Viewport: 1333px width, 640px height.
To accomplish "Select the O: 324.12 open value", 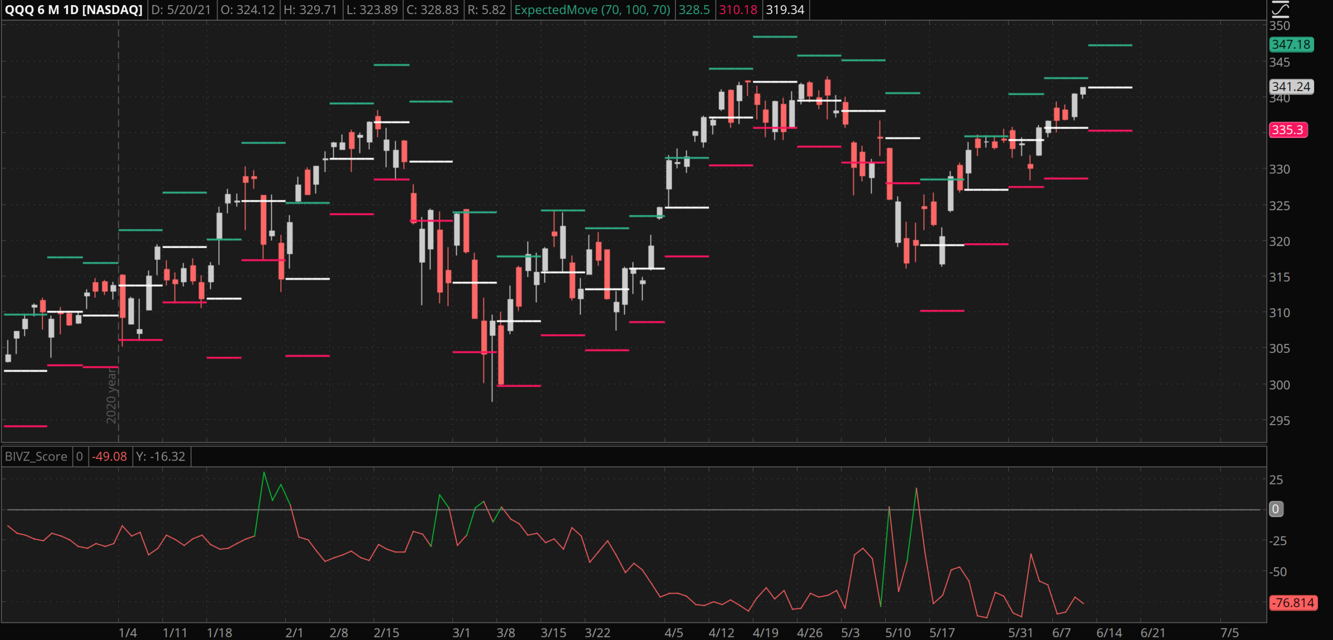I will (x=247, y=10).
